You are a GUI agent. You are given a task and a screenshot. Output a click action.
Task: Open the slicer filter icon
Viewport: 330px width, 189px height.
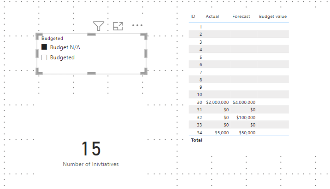click(x=99, y=26)
